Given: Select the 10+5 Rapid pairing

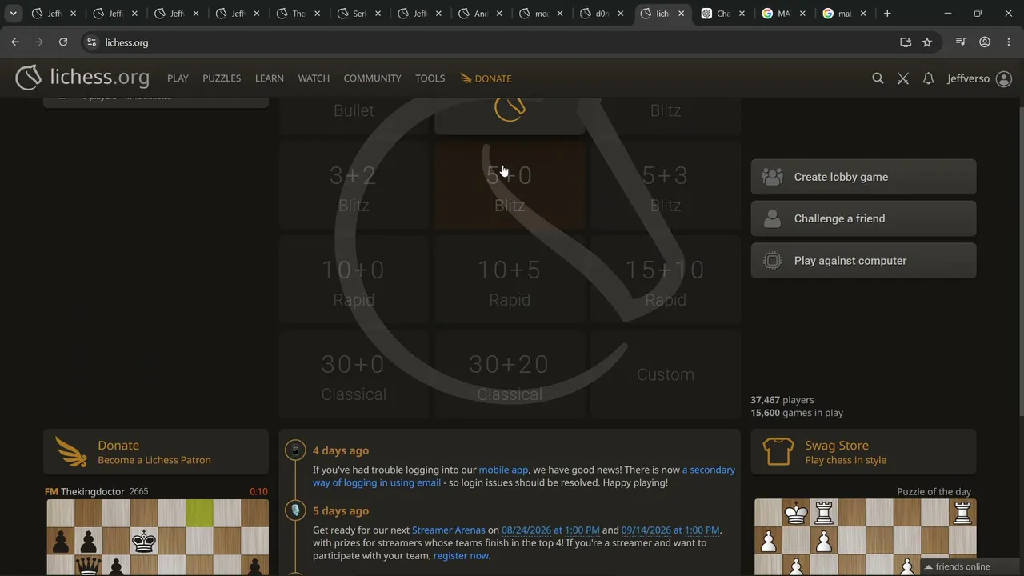Looking at the screenshot, I should click(x=510, y=280).
